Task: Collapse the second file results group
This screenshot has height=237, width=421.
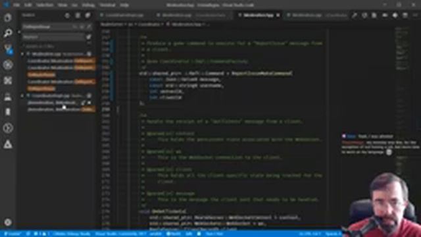Action: (x=22, y=95)
